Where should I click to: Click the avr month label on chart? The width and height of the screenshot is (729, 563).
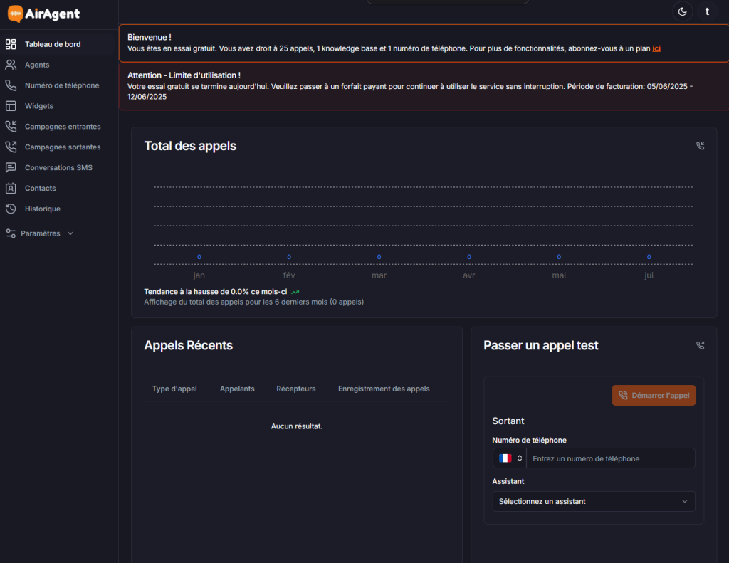[x=469, y=275]
